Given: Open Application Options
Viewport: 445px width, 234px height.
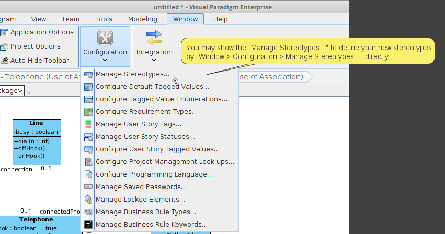Looking at the screenshot, I should coord(37,32).
